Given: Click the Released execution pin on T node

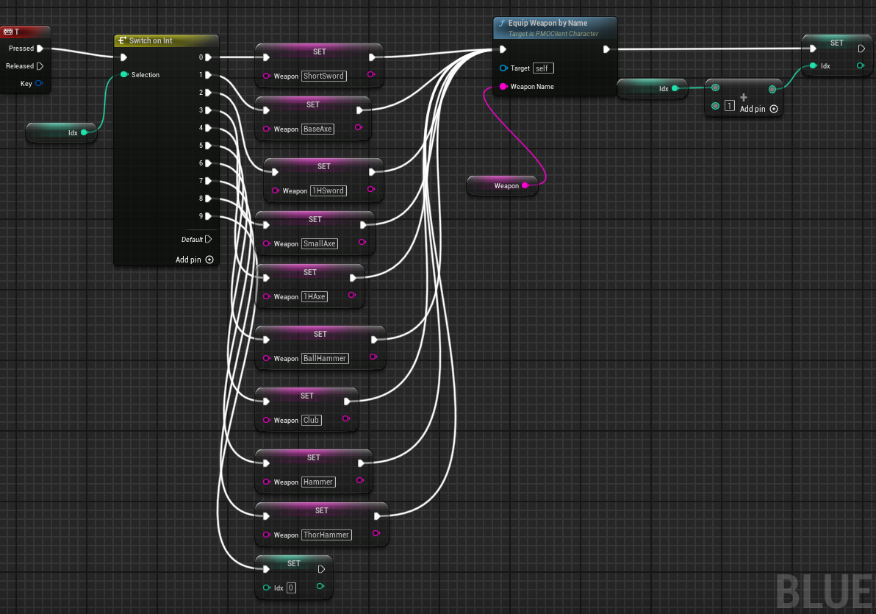Looking at the screenshot, I should [40, 66].
